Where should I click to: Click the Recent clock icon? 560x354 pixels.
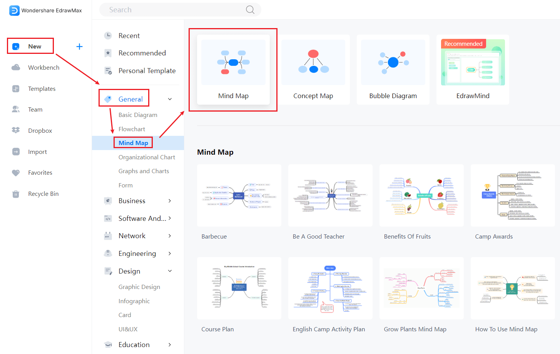coord(108,35)
